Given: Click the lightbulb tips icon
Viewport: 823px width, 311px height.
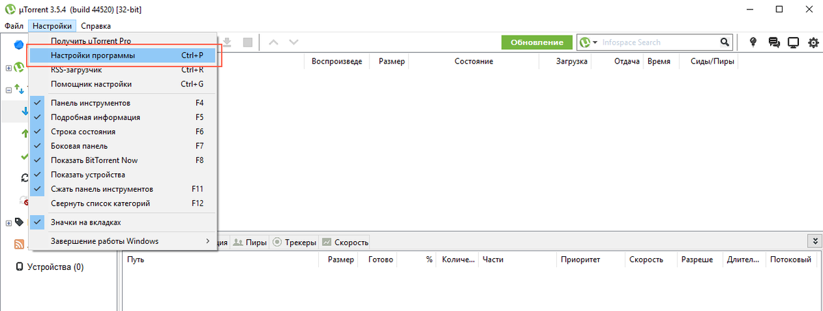Looking at the screenshot, I should 753,42.
